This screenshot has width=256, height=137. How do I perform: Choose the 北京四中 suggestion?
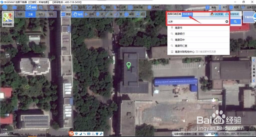[198, 40]
